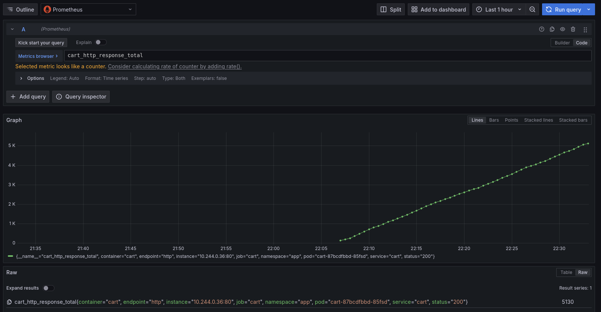Toggle the Explain switch
601x312 pixels.
click(101, 42)
